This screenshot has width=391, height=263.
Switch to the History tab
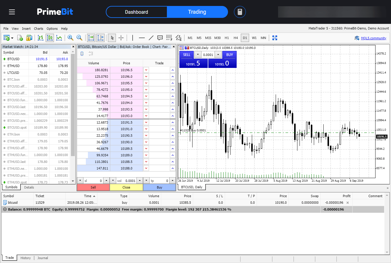pyautogui.click(x=26, y=258)
